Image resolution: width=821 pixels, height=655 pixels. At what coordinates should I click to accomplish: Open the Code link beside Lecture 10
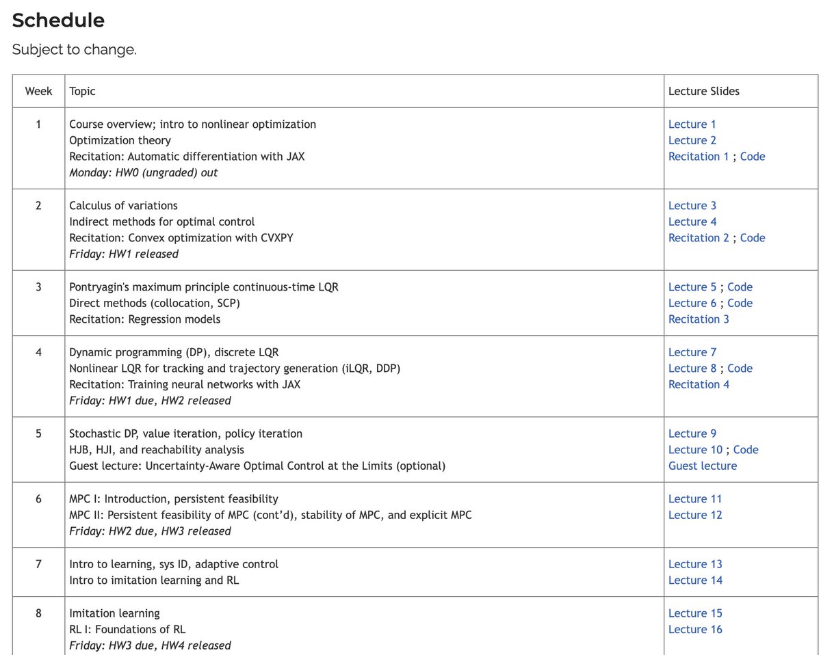pyautogui.click(x=746, y=450)
